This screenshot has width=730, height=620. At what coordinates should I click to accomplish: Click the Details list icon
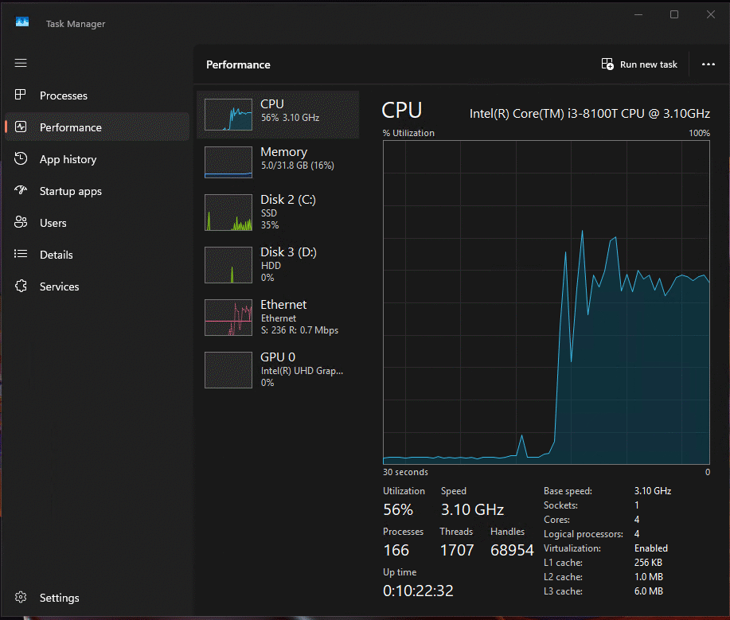tap(21, 255)
